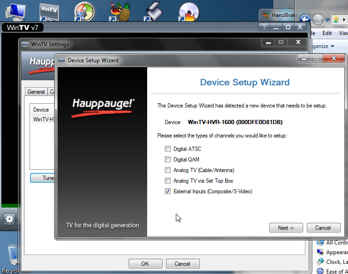Image resolution: width=348 pixels, height=274 pixels.
Task: Click the Explorer address bar folder icon
Action: tap(336, 19)
